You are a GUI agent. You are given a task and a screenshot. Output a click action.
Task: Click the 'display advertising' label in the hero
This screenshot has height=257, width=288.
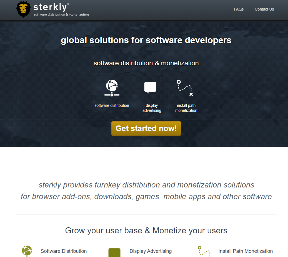[x=152, y=108]
